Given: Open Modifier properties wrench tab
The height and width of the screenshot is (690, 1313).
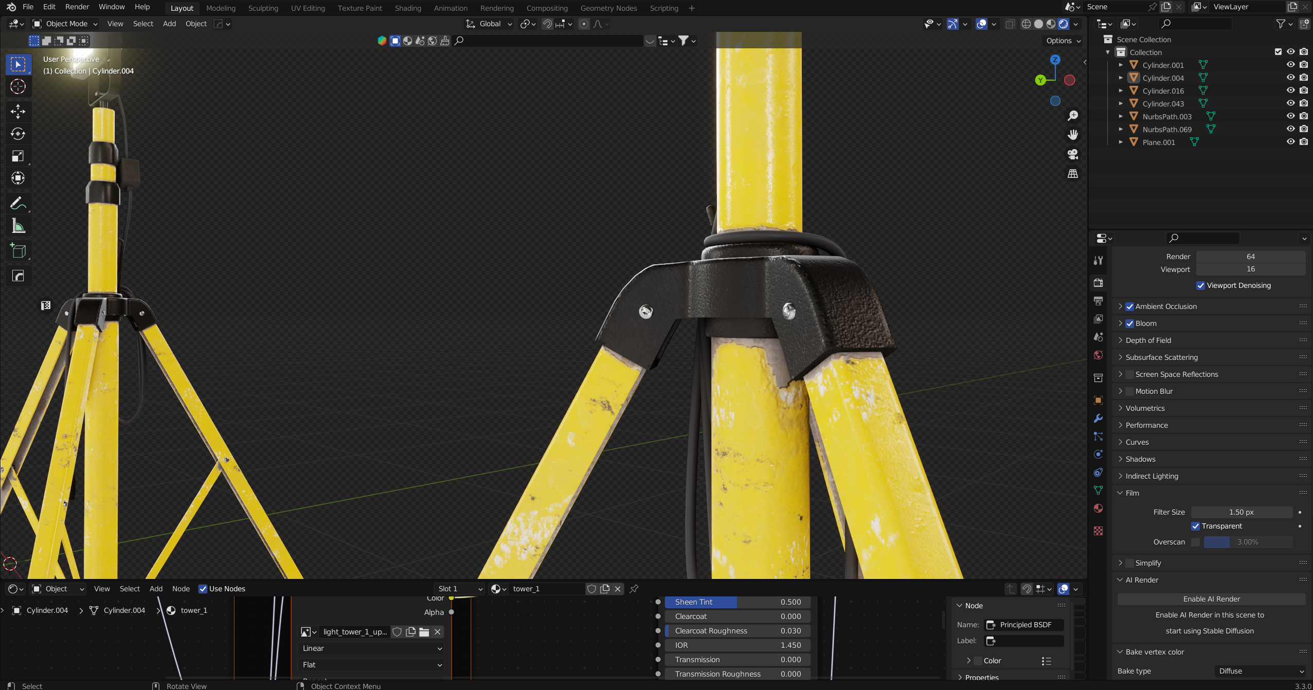Looking at the screenshot, I should (x=1098, y=419).
